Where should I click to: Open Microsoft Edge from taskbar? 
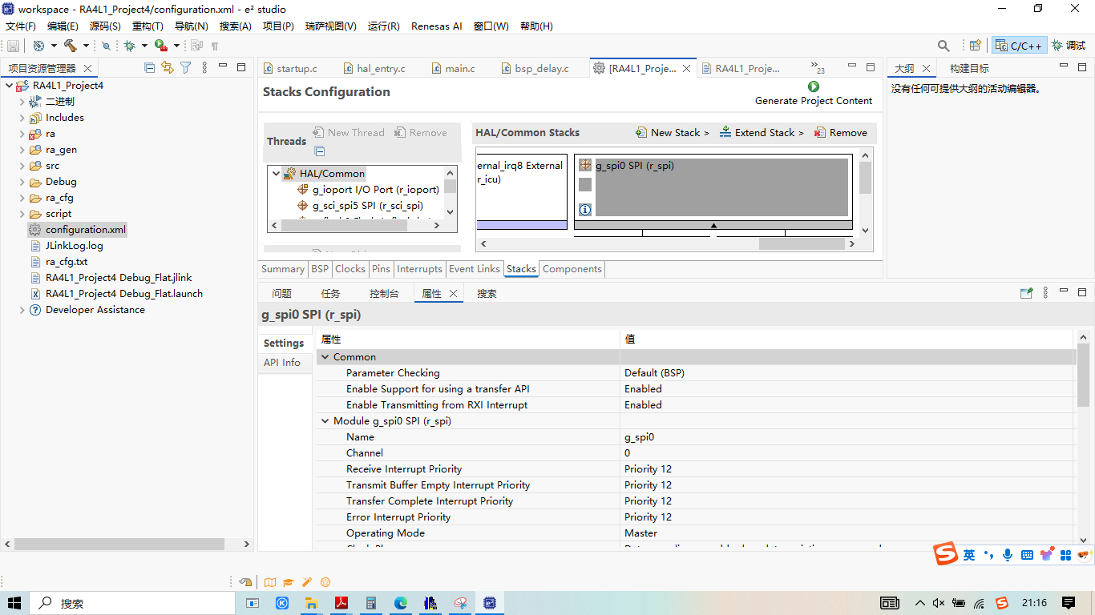[401, 603]
